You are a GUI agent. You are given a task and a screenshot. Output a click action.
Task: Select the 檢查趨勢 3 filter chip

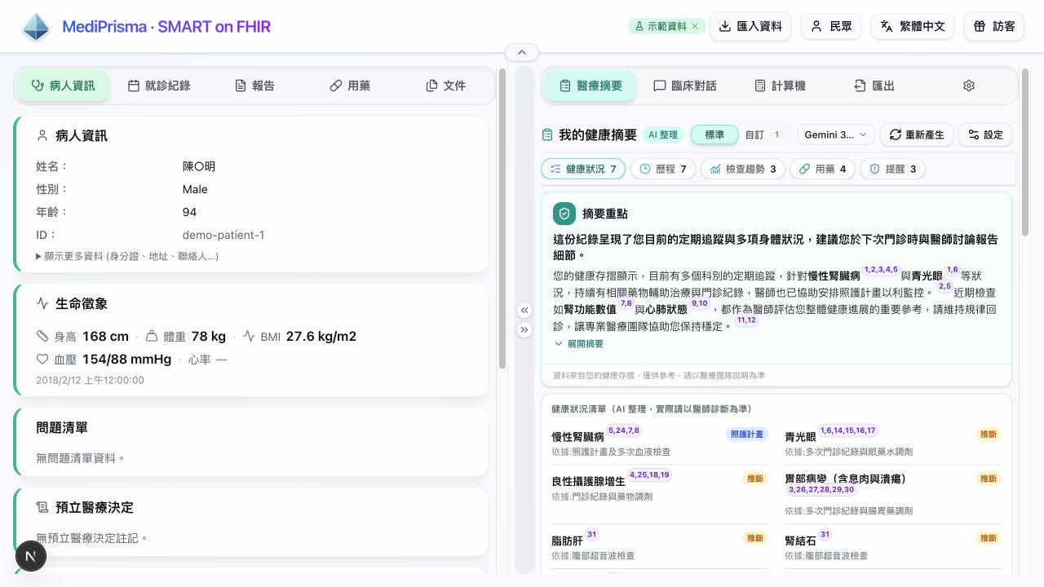[x=743, y=169]
